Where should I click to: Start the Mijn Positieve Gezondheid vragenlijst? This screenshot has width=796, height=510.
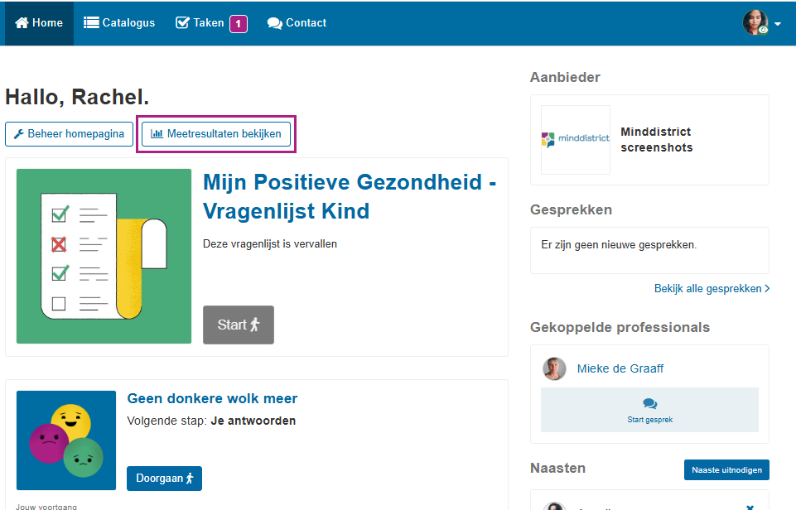(x=238, y=325)
